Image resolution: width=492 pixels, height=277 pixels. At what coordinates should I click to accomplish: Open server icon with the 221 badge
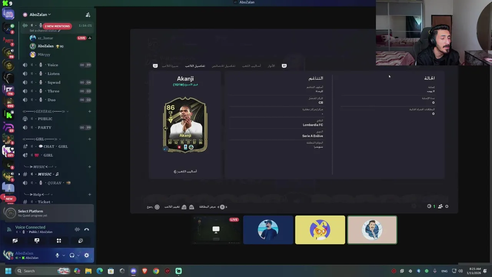click(x=8, y=151)
